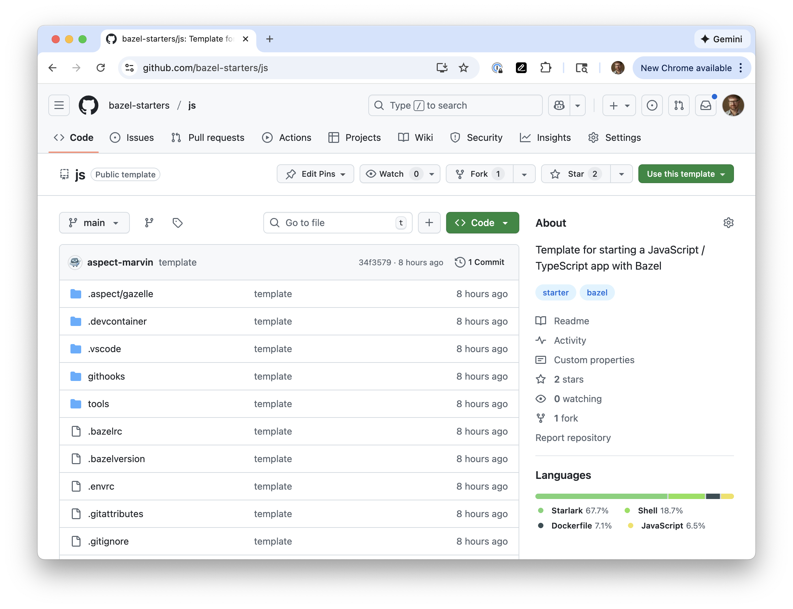Expand the Copilot dropdown arrow
The width and height of the screenshot is (793, 609).
coord(578,105)
